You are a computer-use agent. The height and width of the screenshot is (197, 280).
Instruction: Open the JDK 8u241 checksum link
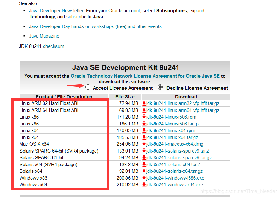[x=54, y=46]
